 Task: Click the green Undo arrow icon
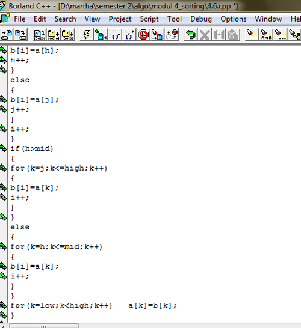point(190,34)
